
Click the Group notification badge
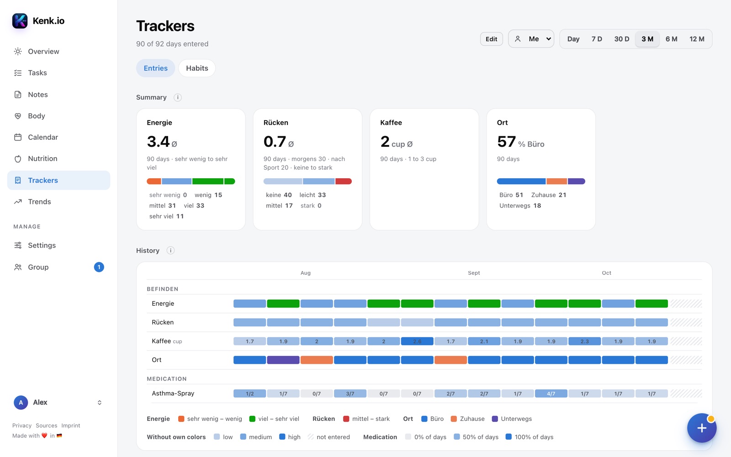tap(99, 267)
